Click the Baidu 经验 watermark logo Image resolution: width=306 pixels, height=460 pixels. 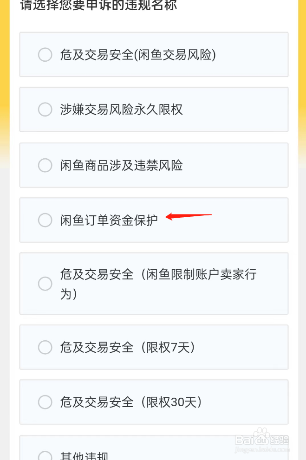pos(262,437)
